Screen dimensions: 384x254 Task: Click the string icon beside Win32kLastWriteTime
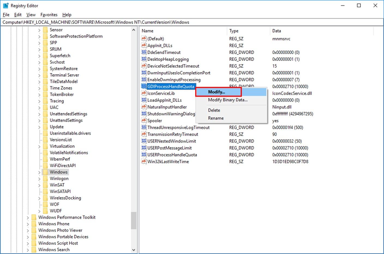[x=144, y=161]
